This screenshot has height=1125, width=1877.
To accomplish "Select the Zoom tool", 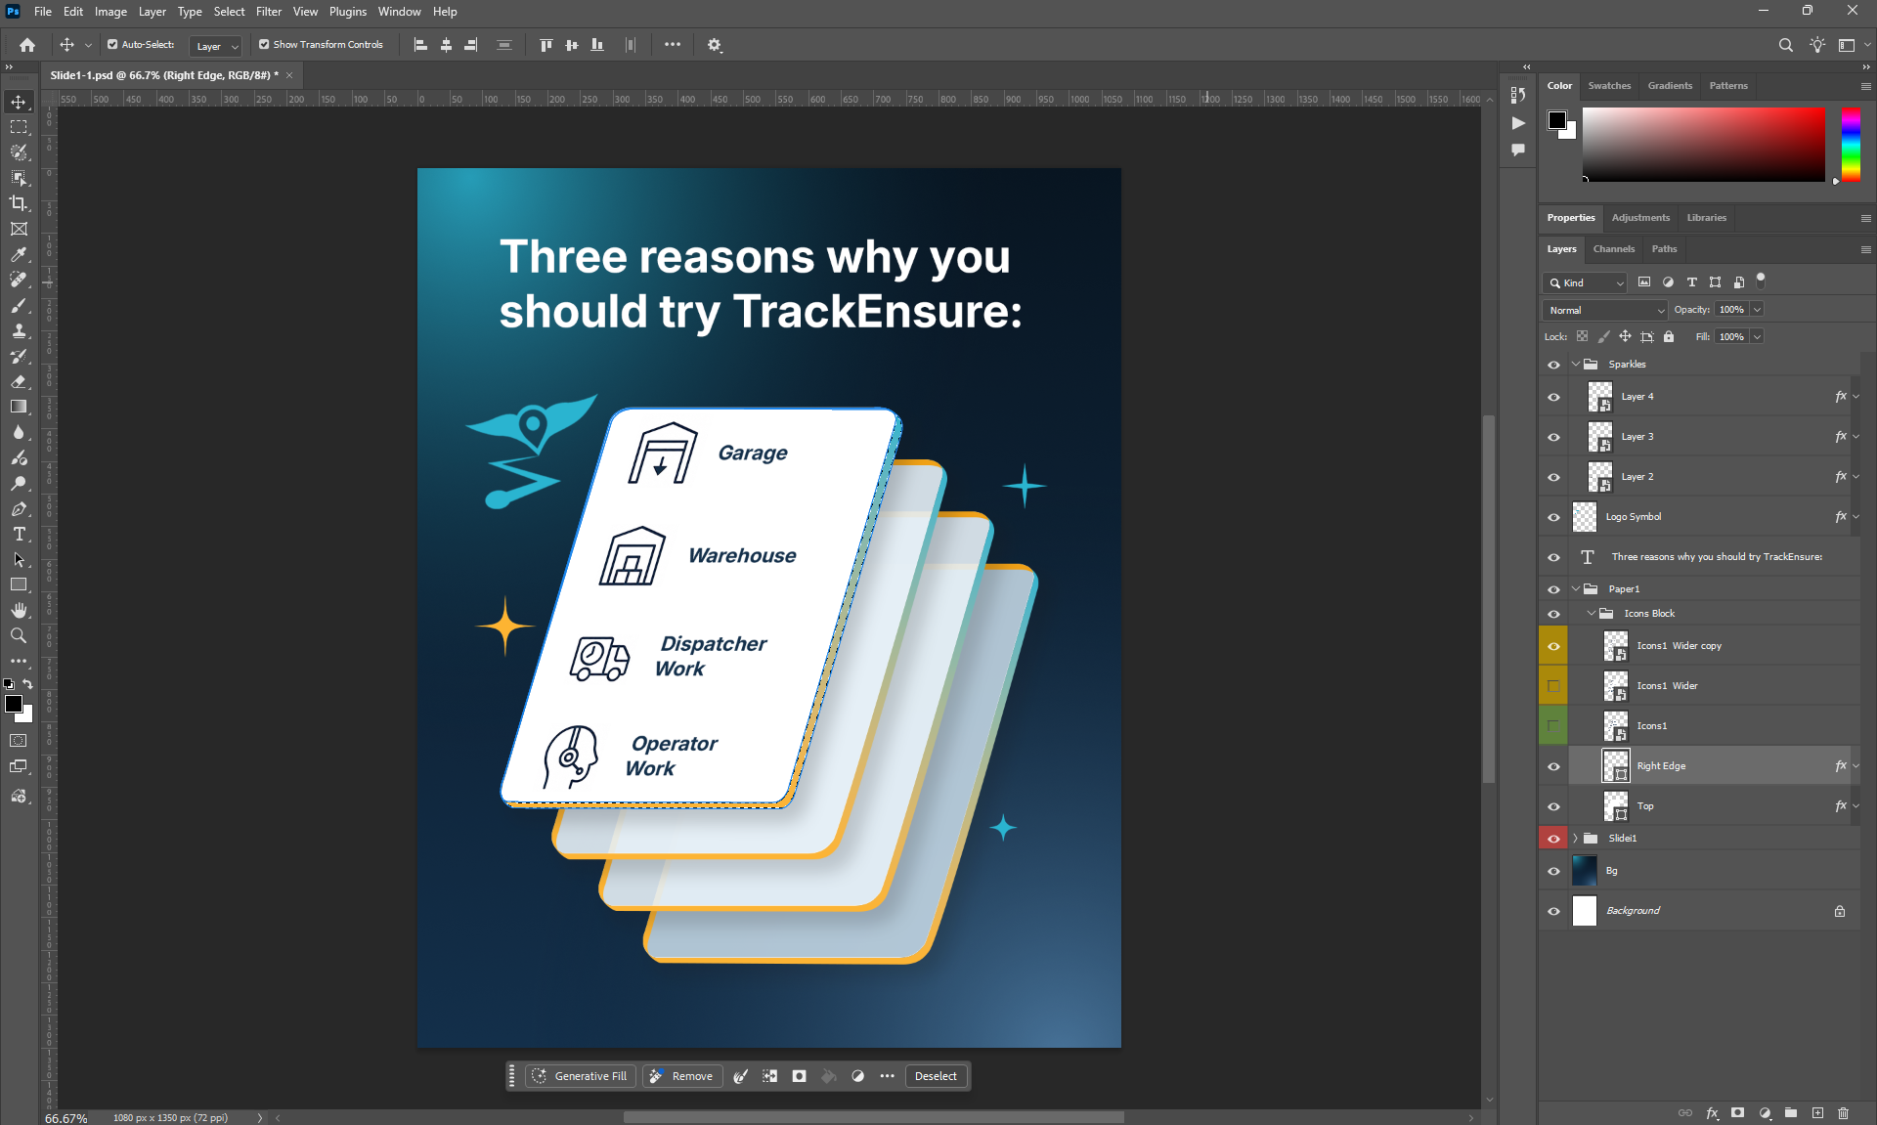I will click(x=19, y=635).
